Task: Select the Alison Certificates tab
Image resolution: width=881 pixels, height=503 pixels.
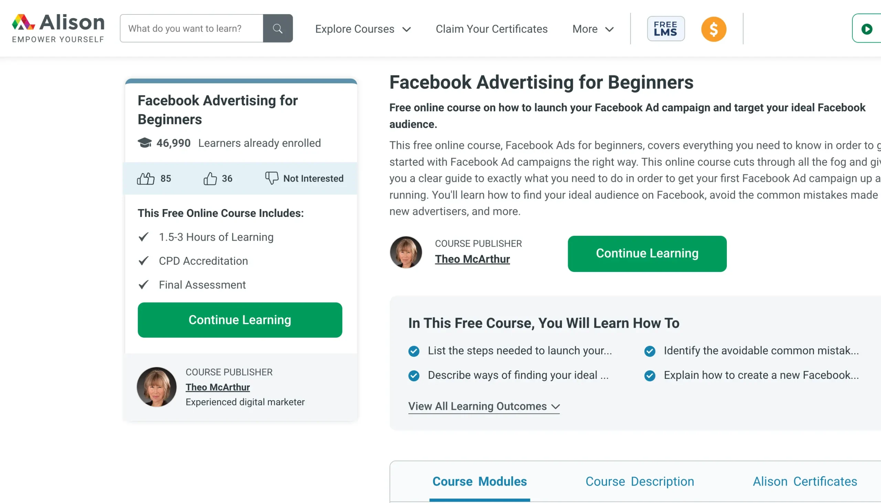Action: click(x=805, y=481)
